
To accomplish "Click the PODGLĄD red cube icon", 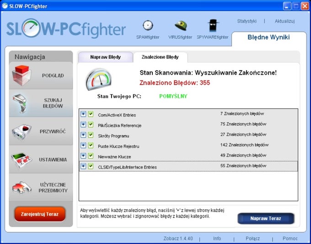I will point(21,76).
